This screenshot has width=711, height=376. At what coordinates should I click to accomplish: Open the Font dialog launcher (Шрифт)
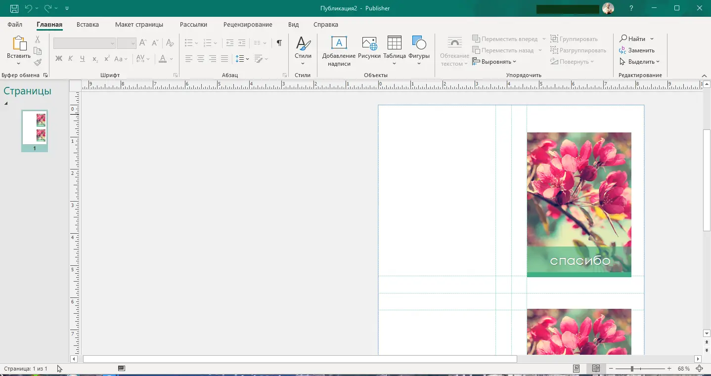(x=176, y=75)
